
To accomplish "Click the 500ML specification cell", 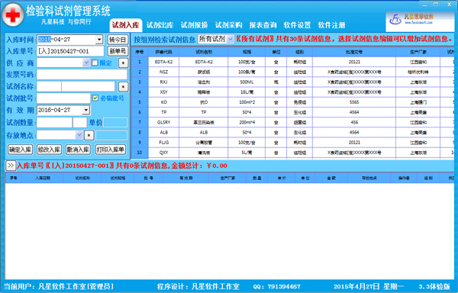I will [x=247, y=82].
